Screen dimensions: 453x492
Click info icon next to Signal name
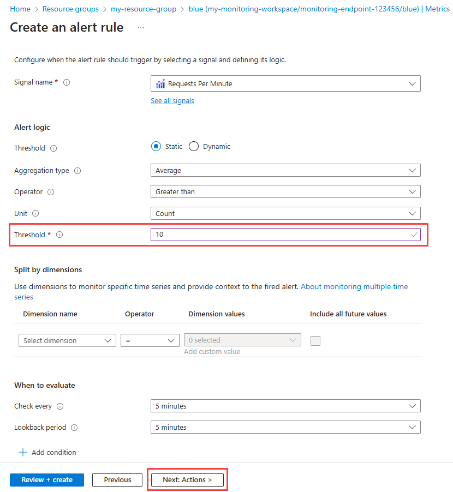tap(67, 82)
